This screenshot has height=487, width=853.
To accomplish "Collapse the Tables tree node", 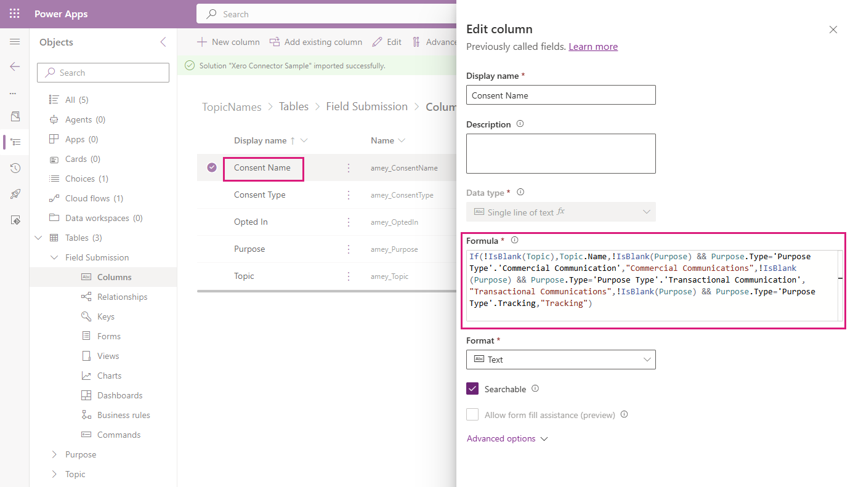I will point(39,238).
